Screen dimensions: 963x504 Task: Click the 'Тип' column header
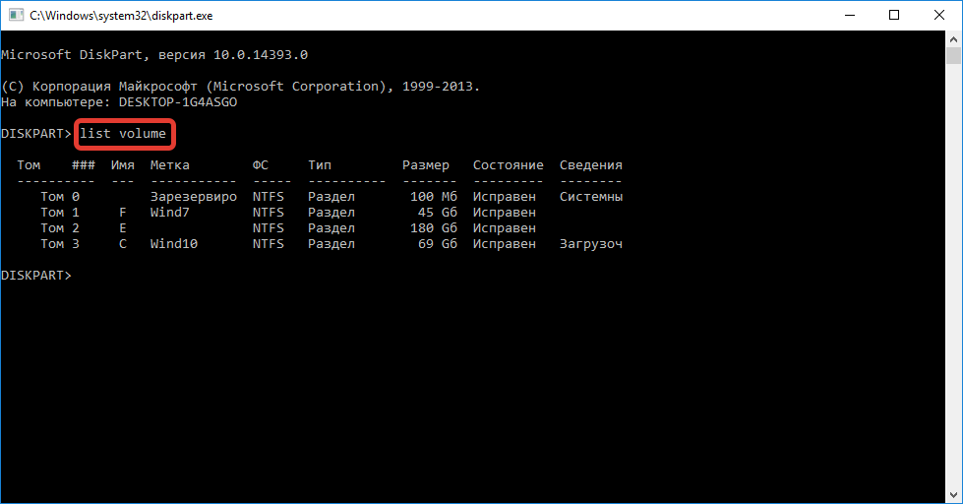click(320, 165)
